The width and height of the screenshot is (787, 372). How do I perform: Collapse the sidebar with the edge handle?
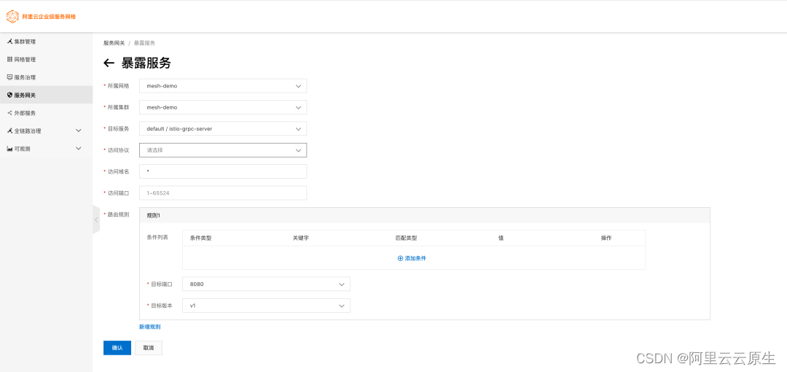pyautogui.click(x=96, y=220)
